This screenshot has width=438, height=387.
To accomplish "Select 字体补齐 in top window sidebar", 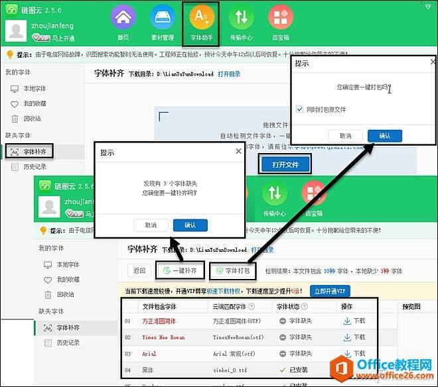I will (29, 152).
